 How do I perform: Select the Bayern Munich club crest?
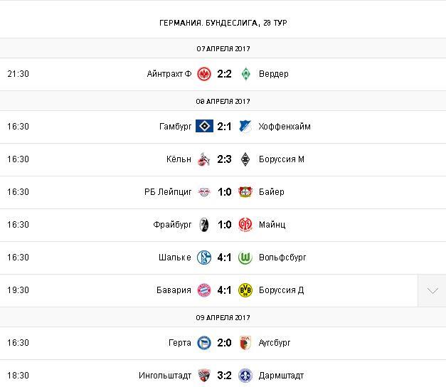(204, 290)
